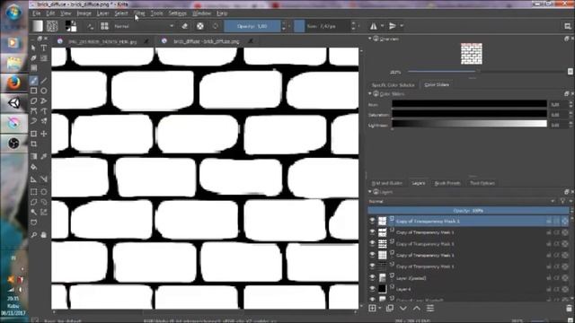Select the Polyline tool
This screenshot has width=575, height=323.
(44, 100)
